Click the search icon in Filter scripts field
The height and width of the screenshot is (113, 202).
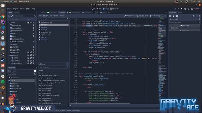coord(67,19)
